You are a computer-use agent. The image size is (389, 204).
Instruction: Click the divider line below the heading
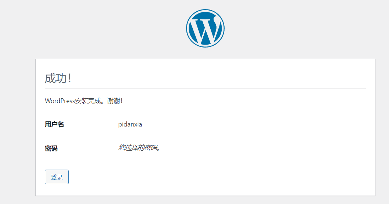205,88
